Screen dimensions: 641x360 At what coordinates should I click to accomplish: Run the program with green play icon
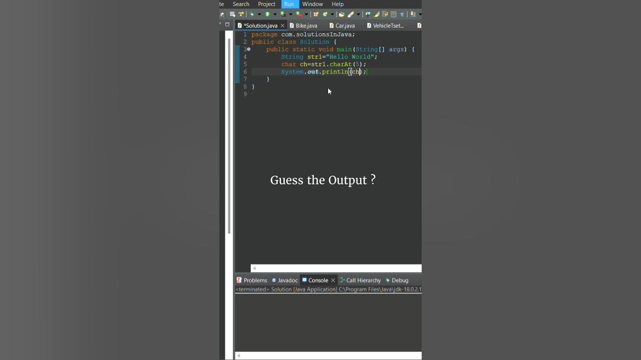[267, 14]
